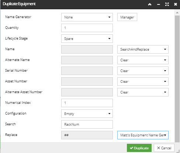The width and height of the screenshot is (180, 153).
Task: Click the fullscreen expand icon in title bar
Action: 167,4
